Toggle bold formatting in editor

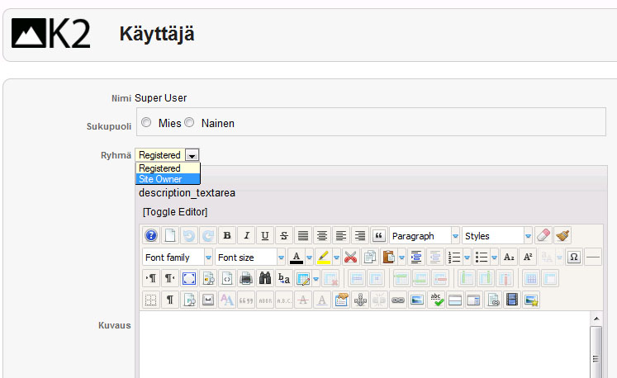(227, 236)
